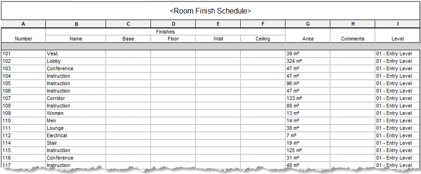
Task: Click the Stair name cell
Action: [76, 143]
